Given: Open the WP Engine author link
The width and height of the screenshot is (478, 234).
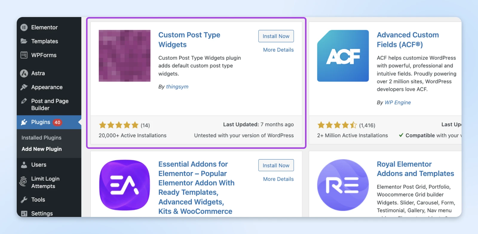Looking at the screenshot, I should [398, 103].
